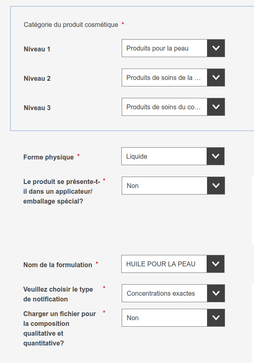Viewport: 254px width, 363px height.
Task: Open the 'Non' select box for Charger un fichier
Action: 164,318
